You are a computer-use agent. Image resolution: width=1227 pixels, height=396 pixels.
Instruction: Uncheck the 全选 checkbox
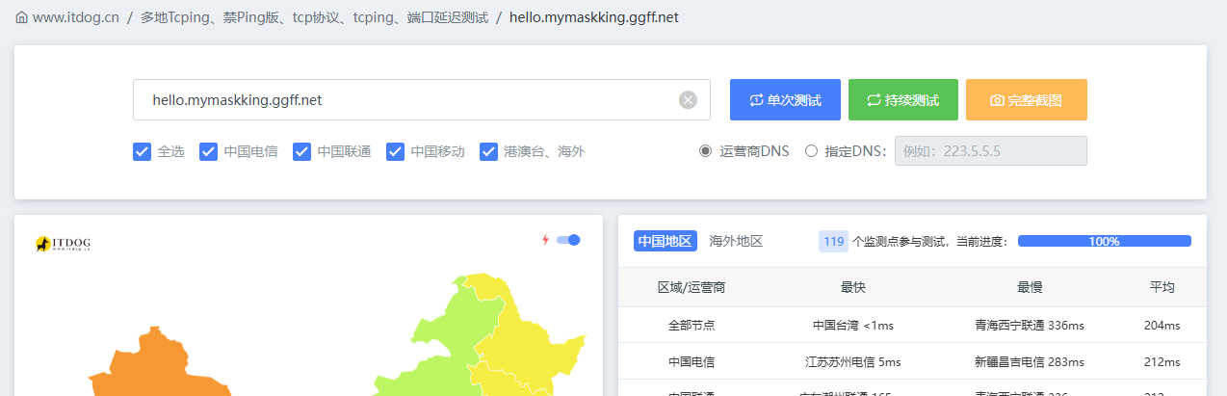[142, 151]
